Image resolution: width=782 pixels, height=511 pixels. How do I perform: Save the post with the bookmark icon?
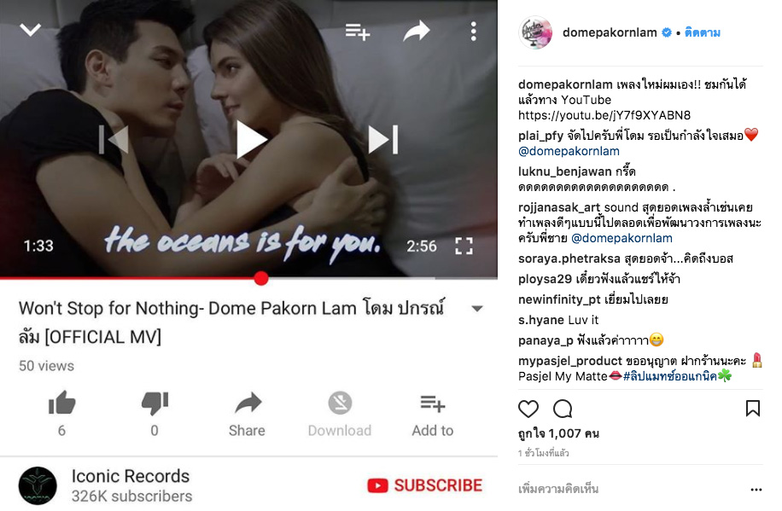(753, 409)
